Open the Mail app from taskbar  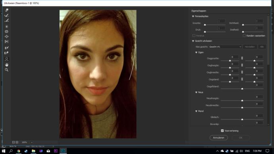(x=48, y=151)
